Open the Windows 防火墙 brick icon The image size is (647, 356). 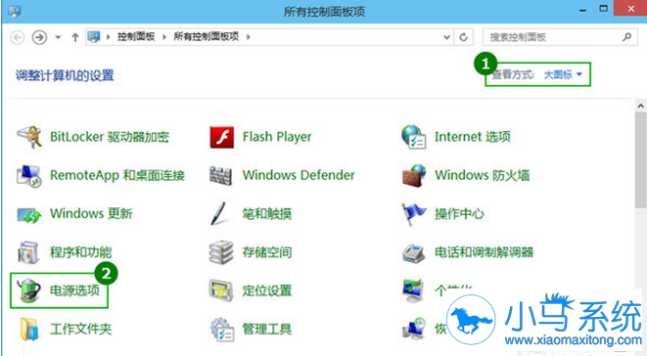click(x=414, y=175)
